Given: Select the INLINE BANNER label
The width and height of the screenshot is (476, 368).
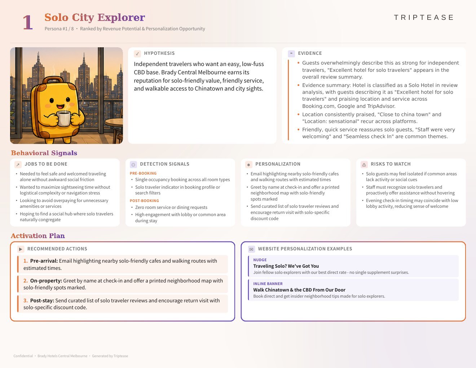Looking at the screenshot, I should click(x=268, y=284).
